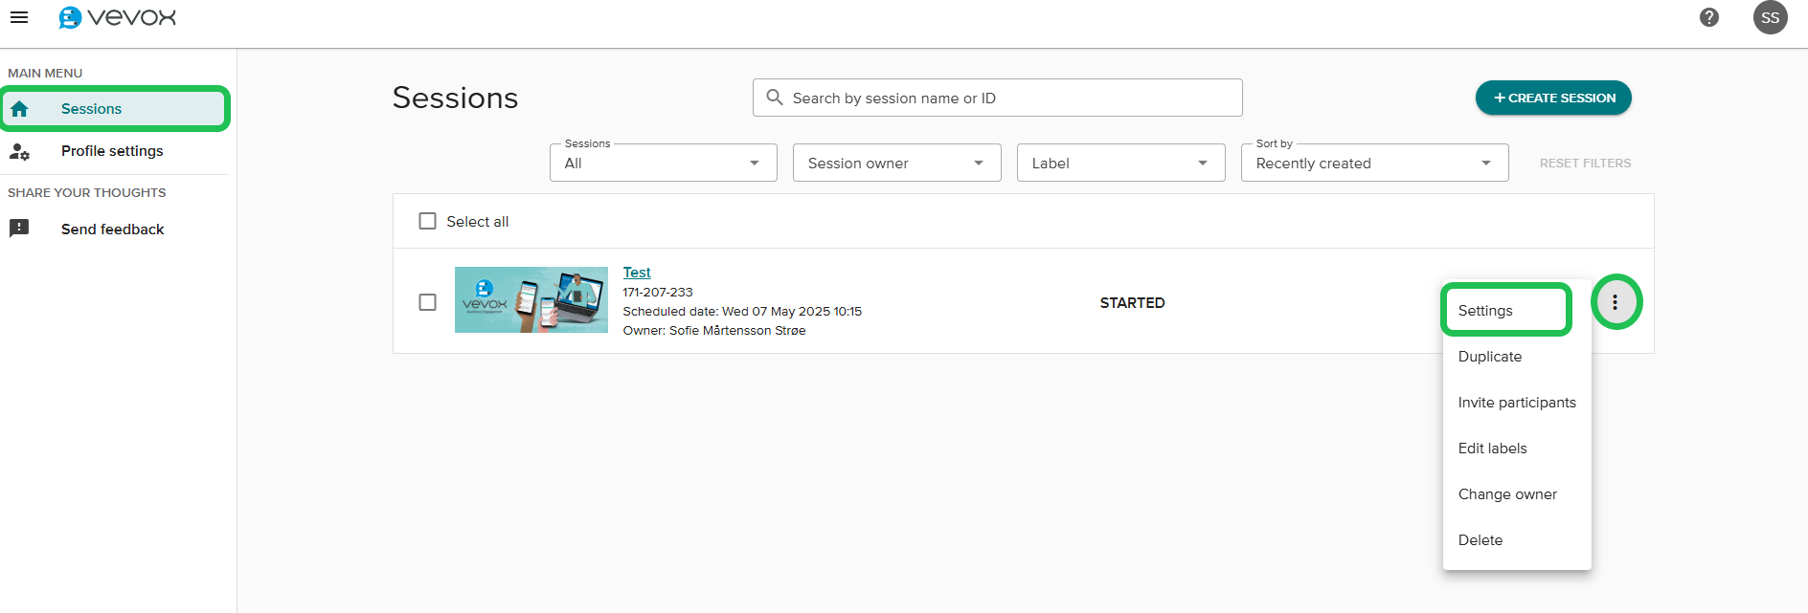Choose Settings from the context menu
The image size is (1808, 613).
click(1486, 311)
